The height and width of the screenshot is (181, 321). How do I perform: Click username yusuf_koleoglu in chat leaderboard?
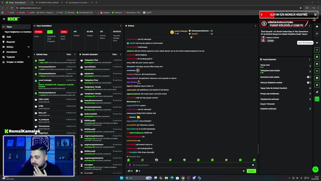point(181,31)
